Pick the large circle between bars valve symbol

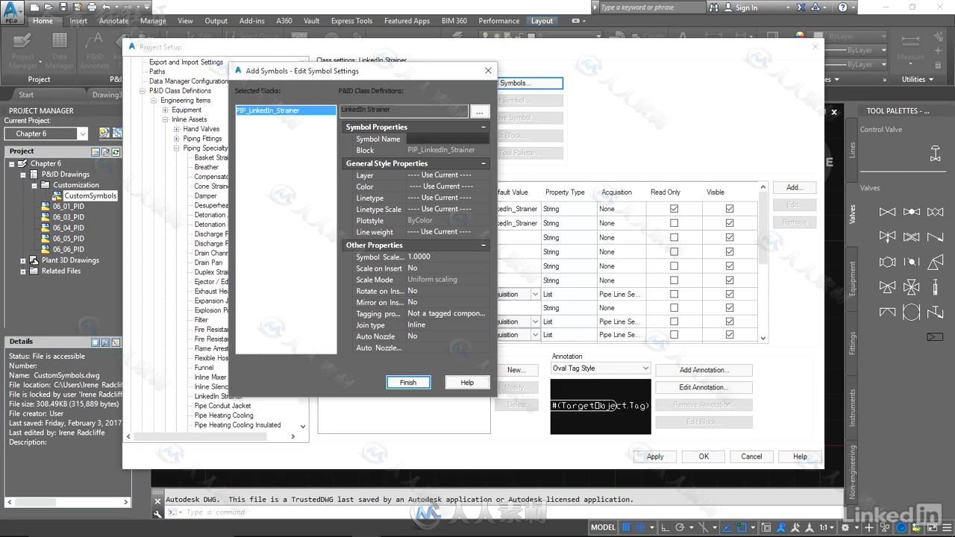click(911, 312)
